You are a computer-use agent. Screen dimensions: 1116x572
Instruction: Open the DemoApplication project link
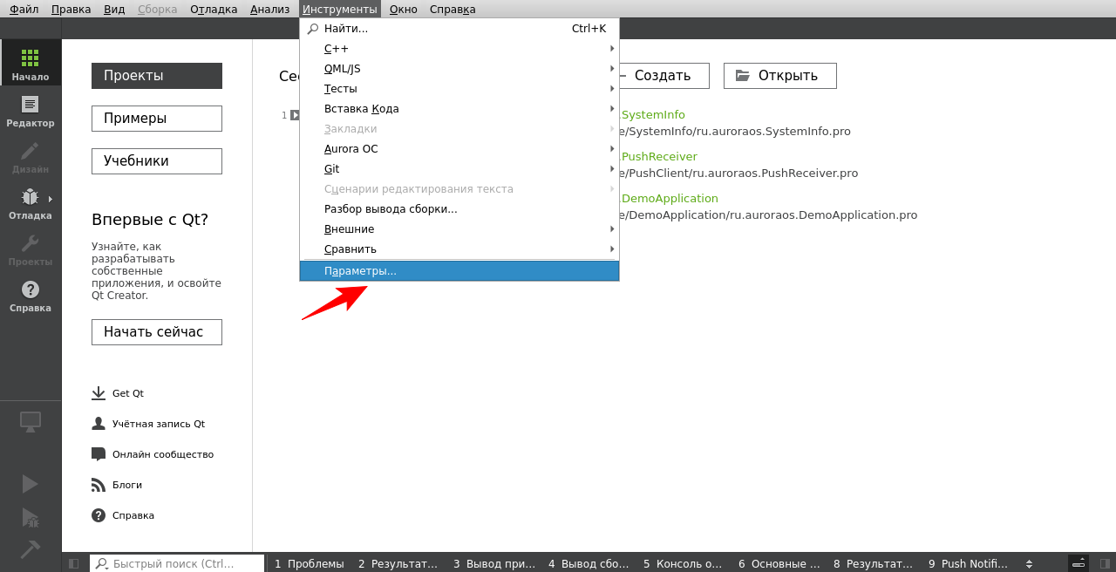(670, 198)
